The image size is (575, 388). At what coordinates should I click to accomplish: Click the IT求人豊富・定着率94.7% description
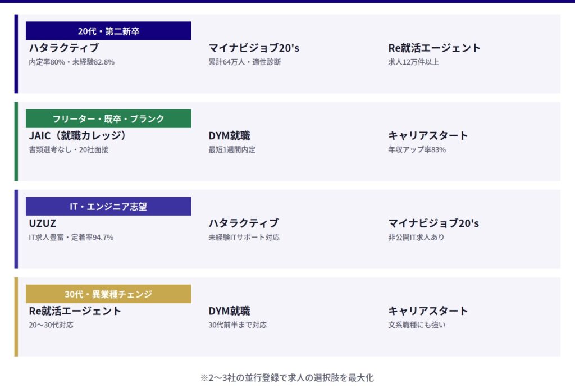coord(71,238)
